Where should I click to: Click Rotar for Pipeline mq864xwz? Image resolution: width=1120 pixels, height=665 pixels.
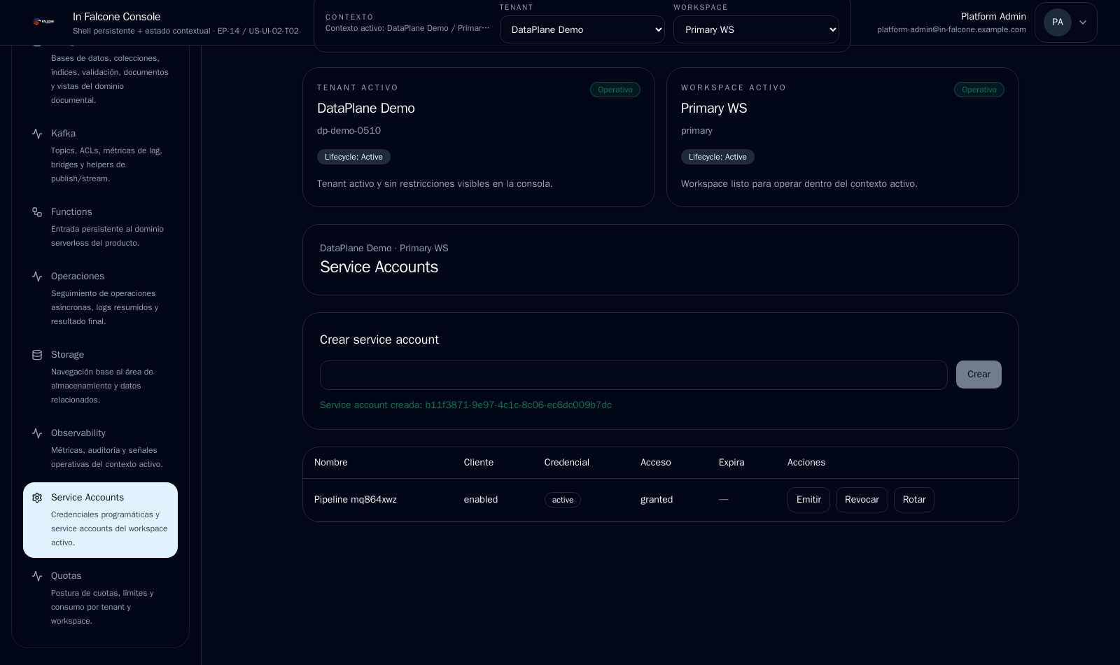[x=914, y=500]
